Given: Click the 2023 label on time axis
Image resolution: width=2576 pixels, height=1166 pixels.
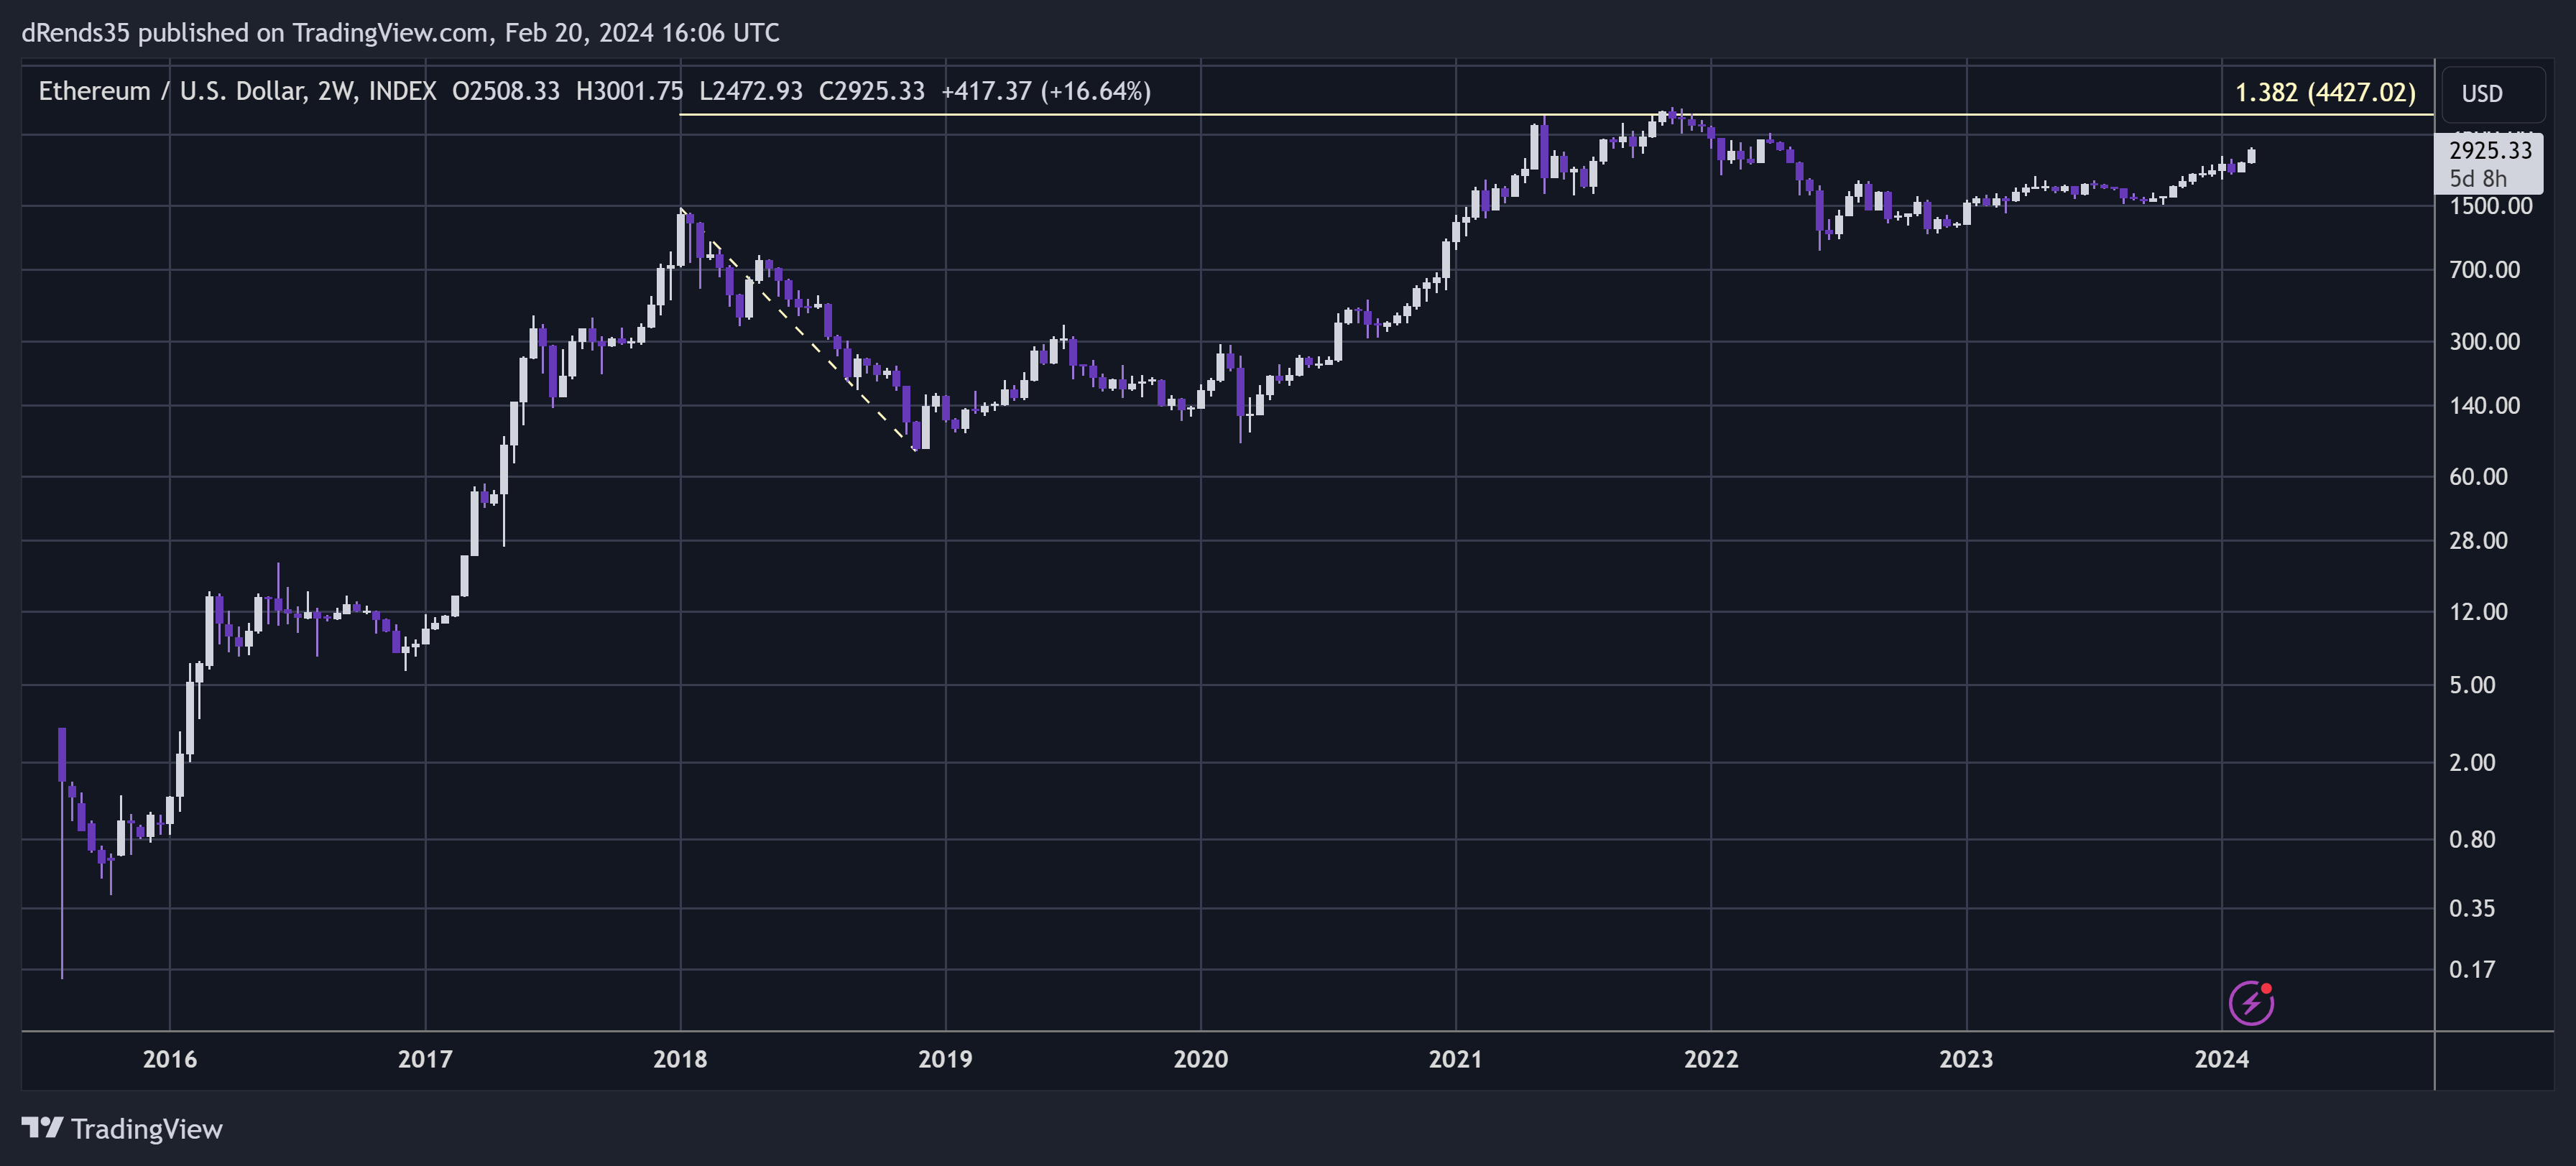Looking at the screenshot, I should pyautogui.click(x=1966, y=1059).
